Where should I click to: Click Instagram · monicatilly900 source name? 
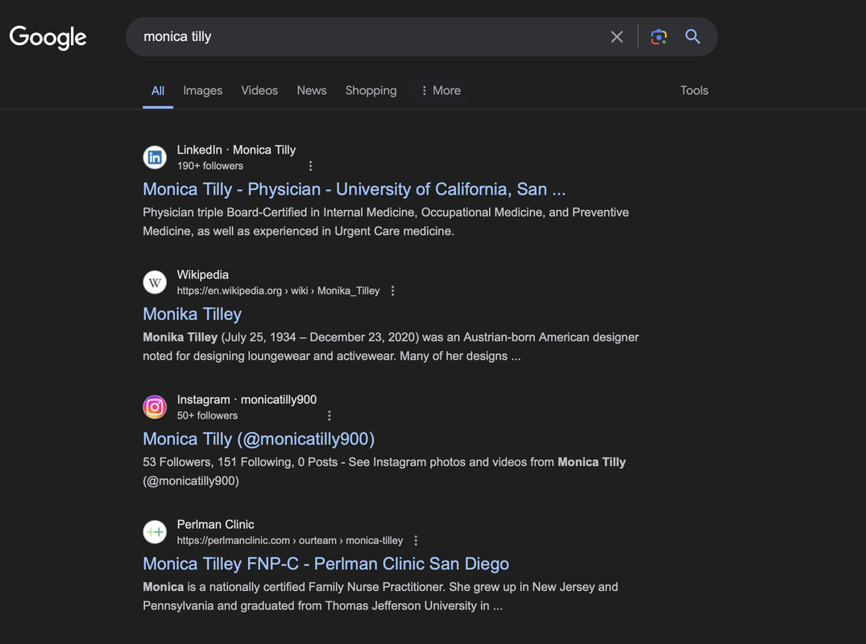point(247,399)
